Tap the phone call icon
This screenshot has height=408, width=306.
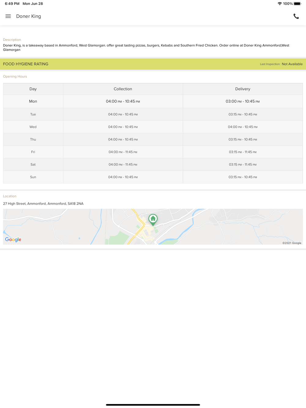296,16
